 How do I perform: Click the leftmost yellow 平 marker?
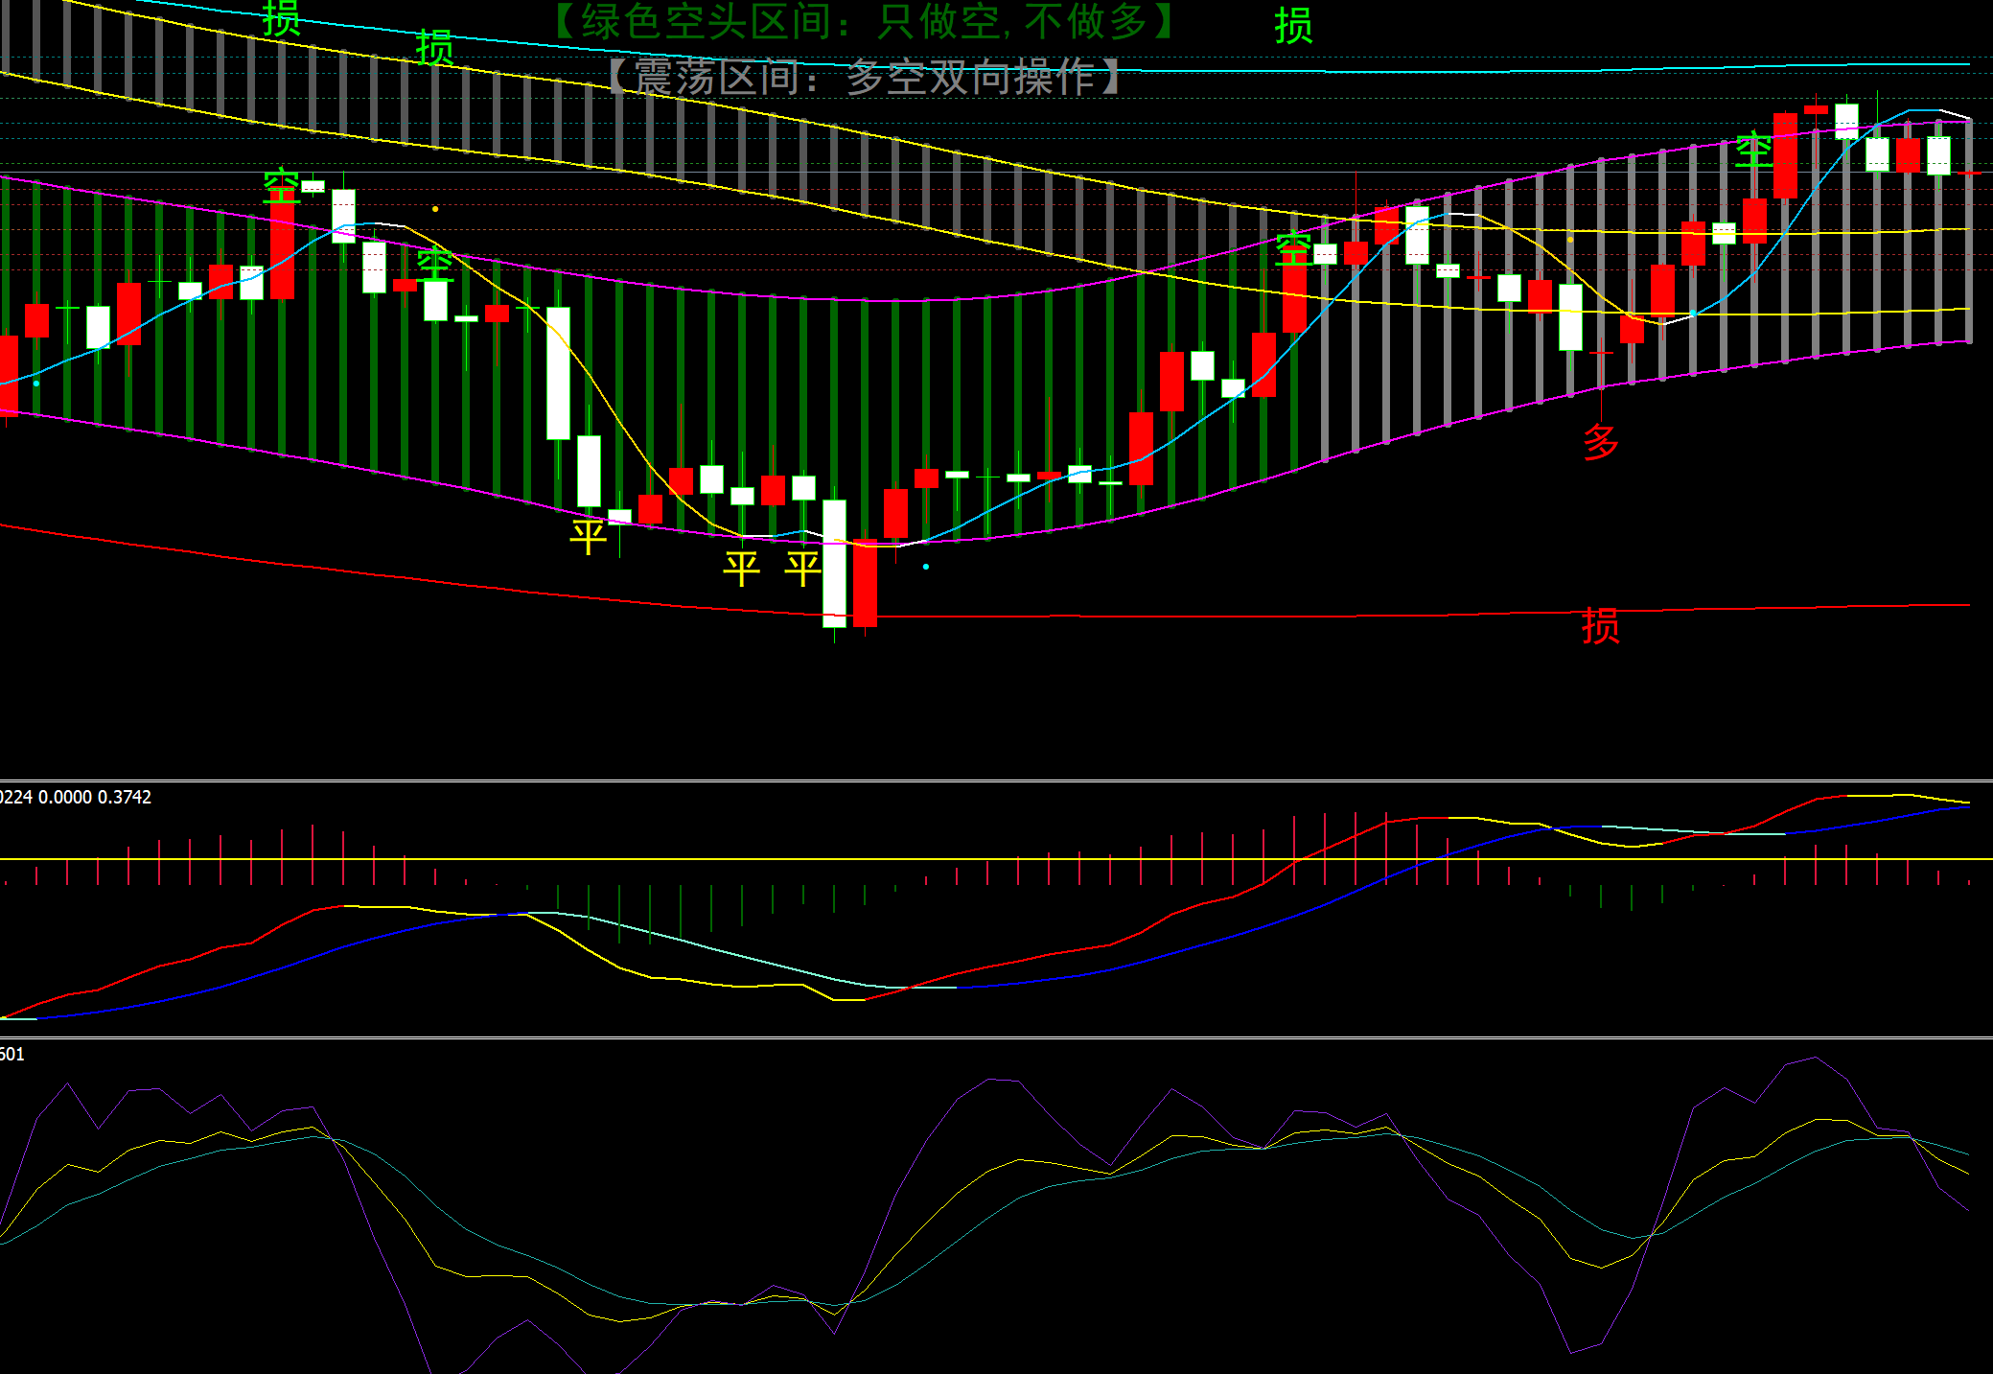coord(588,536)
